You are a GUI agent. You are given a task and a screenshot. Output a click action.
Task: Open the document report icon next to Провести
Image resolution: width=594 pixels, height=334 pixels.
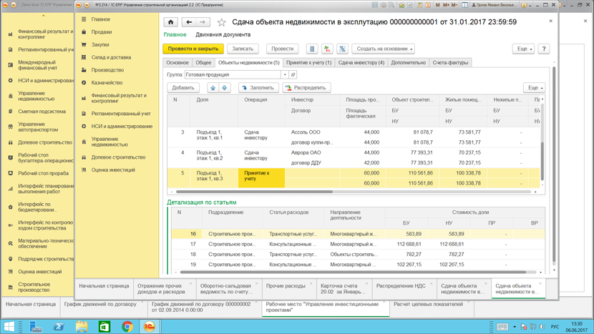(312, 49)
